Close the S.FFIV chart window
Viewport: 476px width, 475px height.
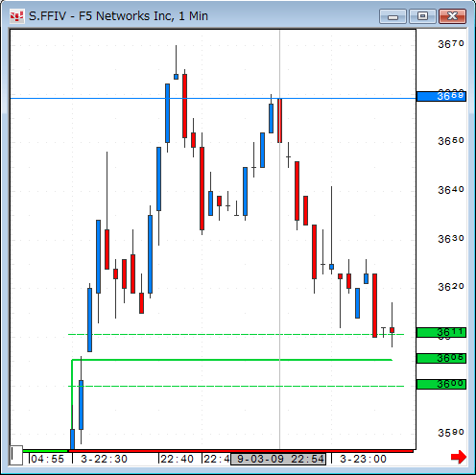[452, 16]
